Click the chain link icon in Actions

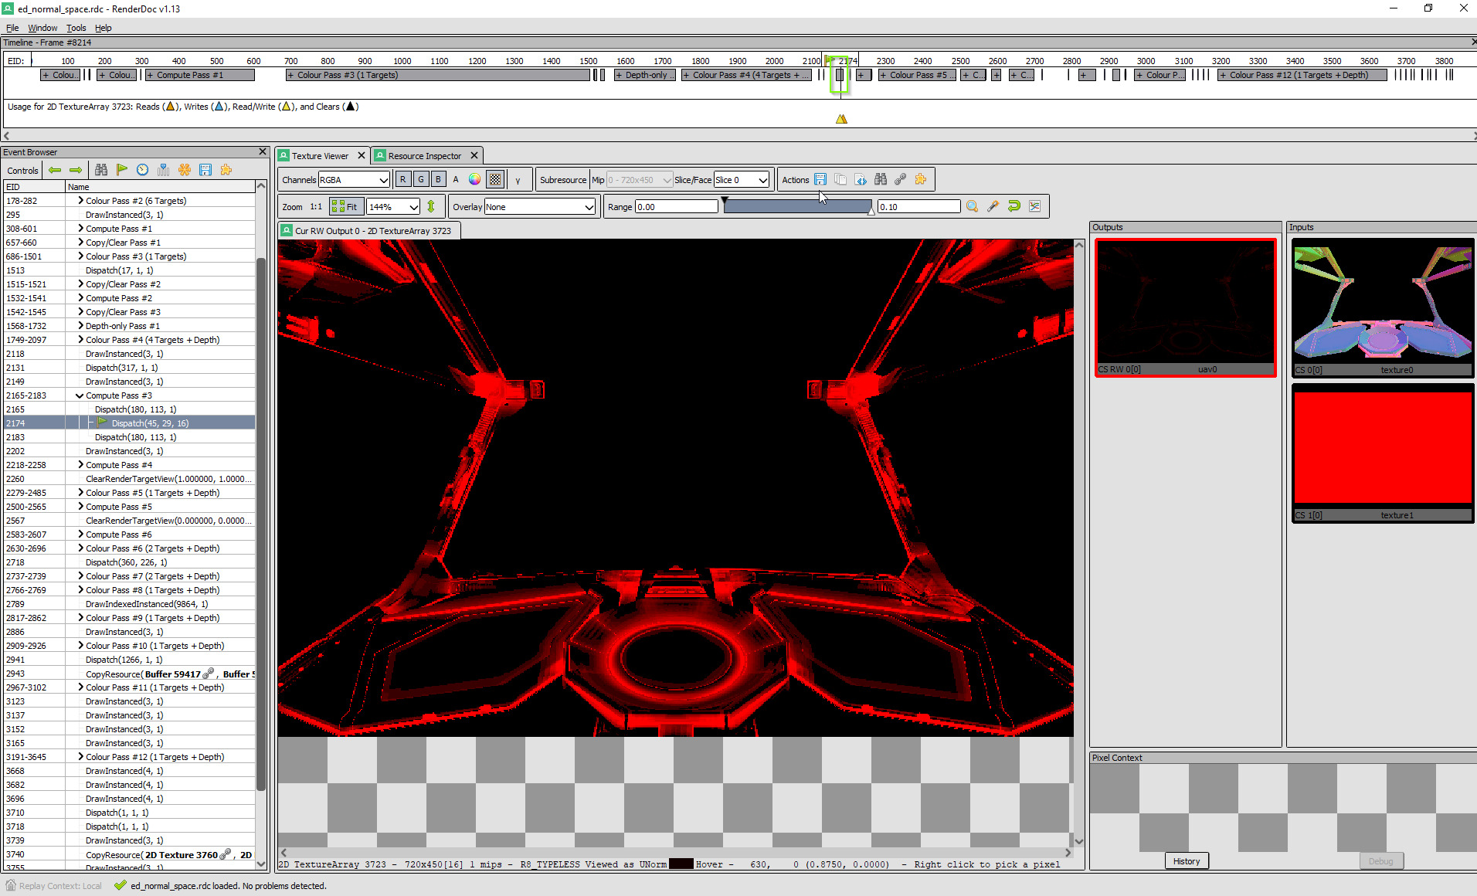point(901,179)
